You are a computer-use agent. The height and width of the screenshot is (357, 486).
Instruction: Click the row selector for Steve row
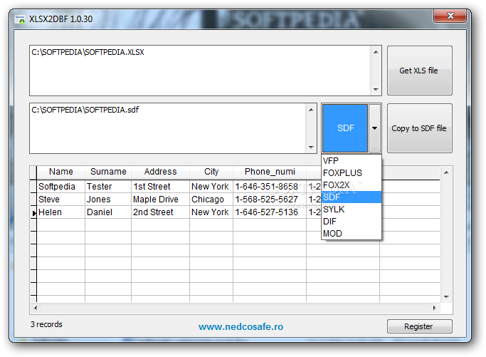coord(33,200)
